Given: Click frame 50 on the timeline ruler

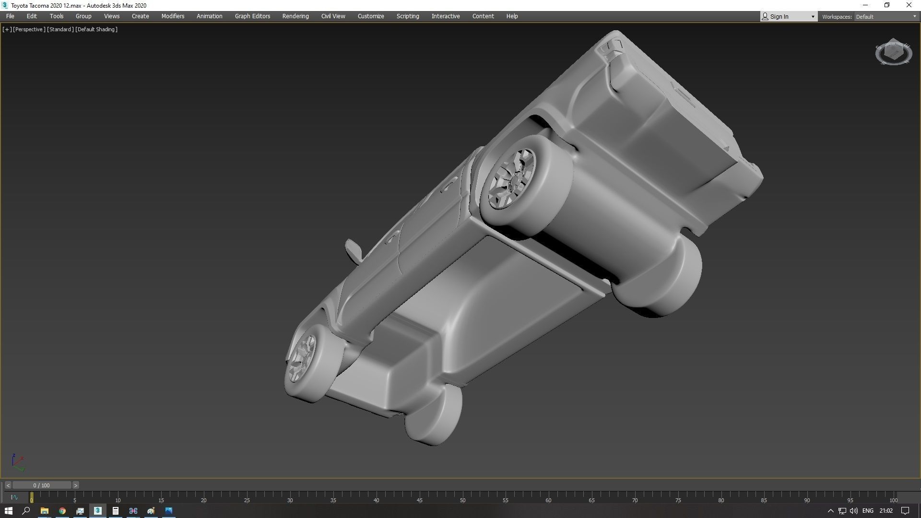Looking at the screenshot, I should coord(462,499).
